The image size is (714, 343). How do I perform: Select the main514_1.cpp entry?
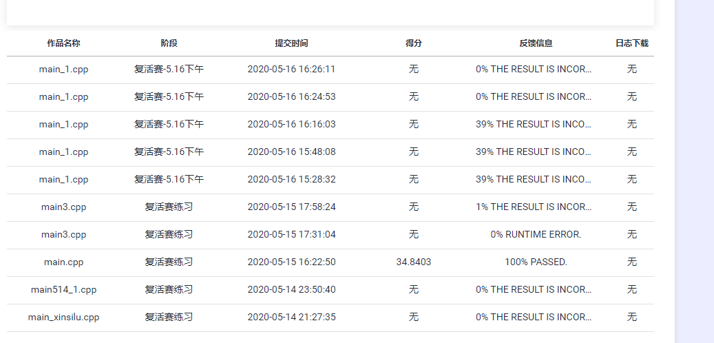click(64, 290)
